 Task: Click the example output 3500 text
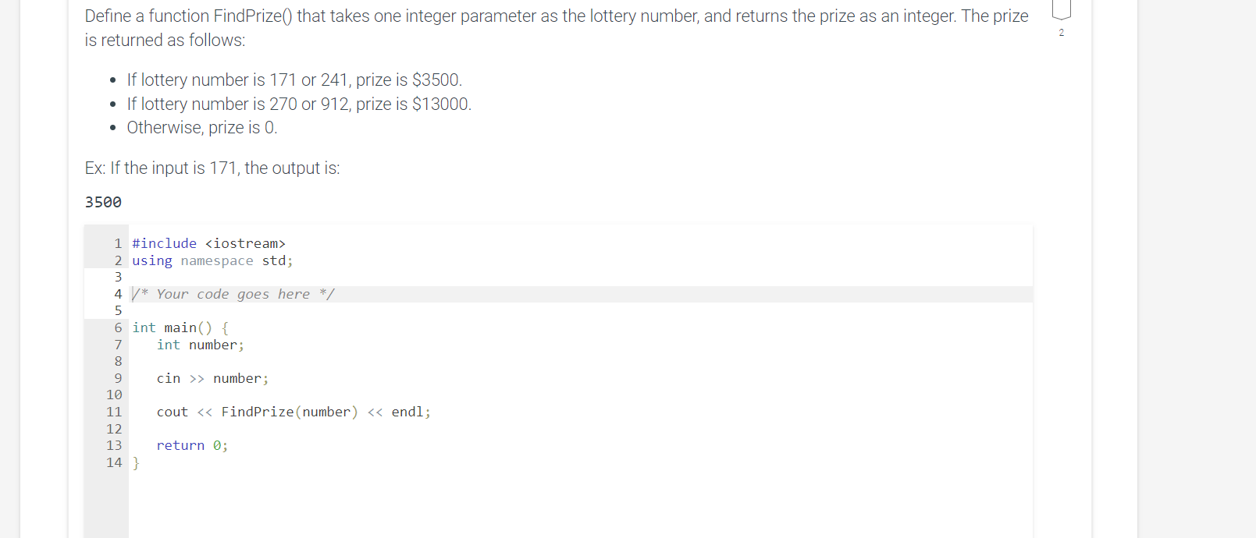pos(103,202)
